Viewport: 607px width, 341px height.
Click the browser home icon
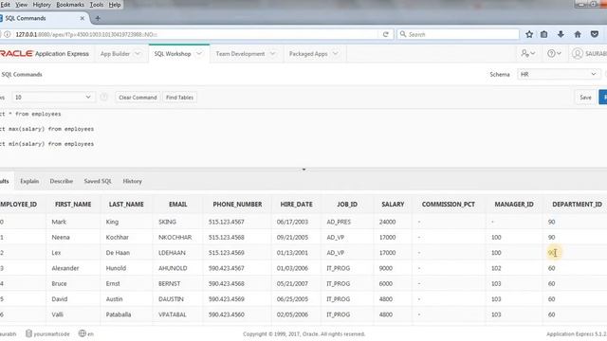click(x=578, y=34)
